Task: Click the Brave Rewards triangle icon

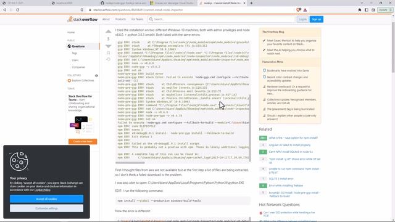Action: click(x=305, y=10)
